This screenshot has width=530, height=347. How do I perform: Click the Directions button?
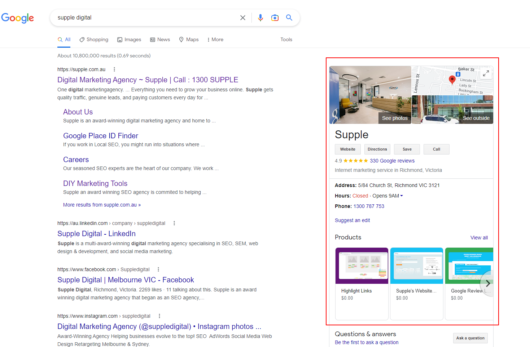click(377, 149)
